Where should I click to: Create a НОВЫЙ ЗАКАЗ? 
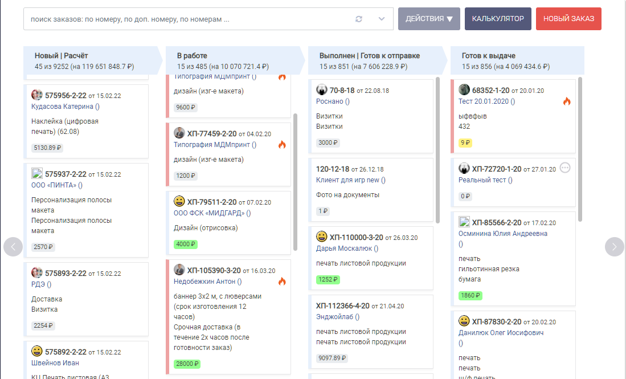pos(568,19)
